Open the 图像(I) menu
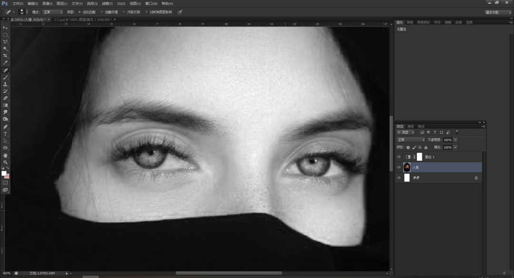 tap(48, 4)
